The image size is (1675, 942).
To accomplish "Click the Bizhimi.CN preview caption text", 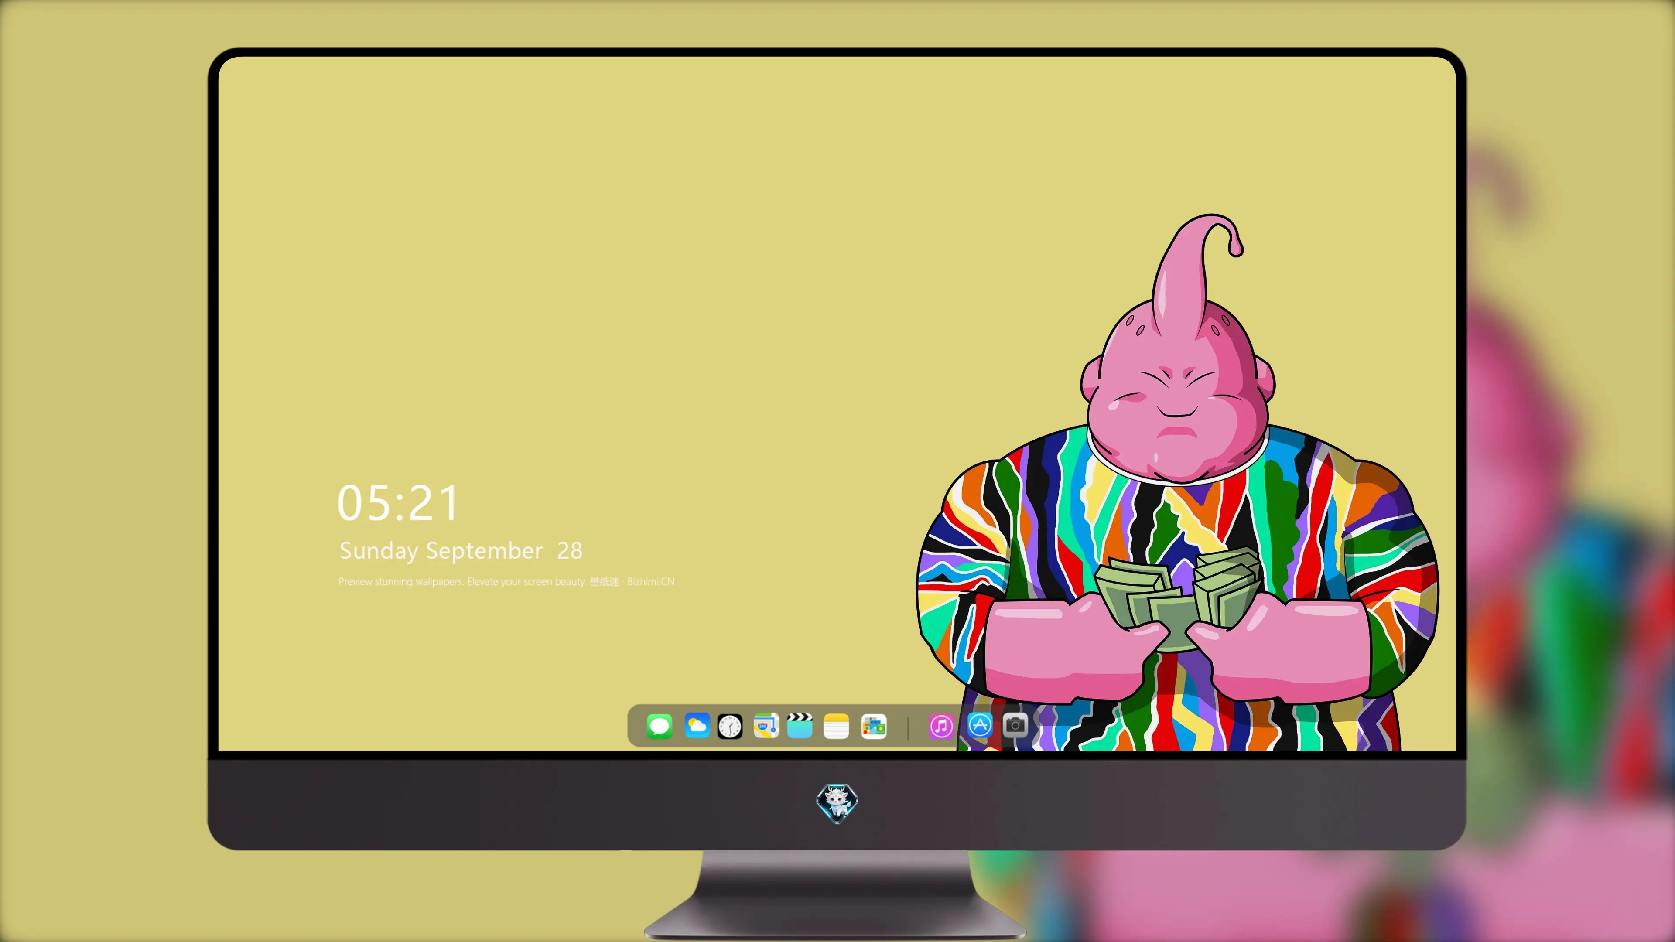I will (506, 581).
